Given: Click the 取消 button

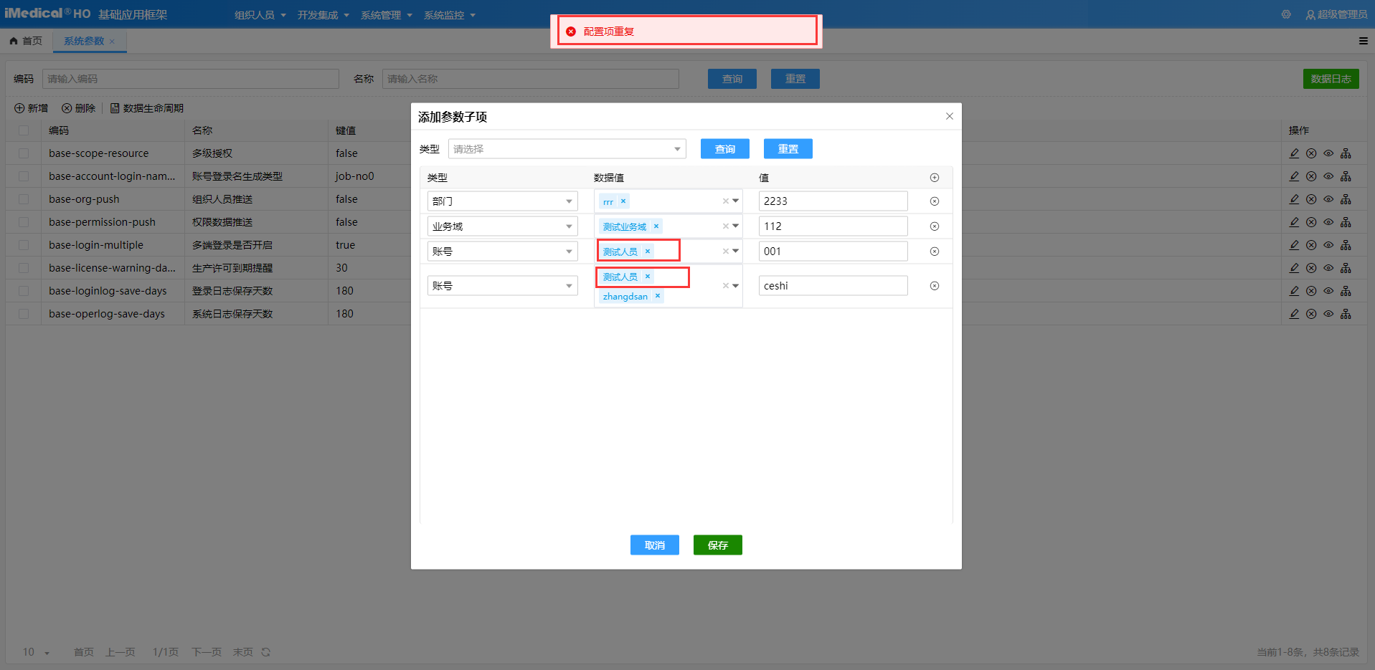Looking at the screenshot, I should pos(654,545).
